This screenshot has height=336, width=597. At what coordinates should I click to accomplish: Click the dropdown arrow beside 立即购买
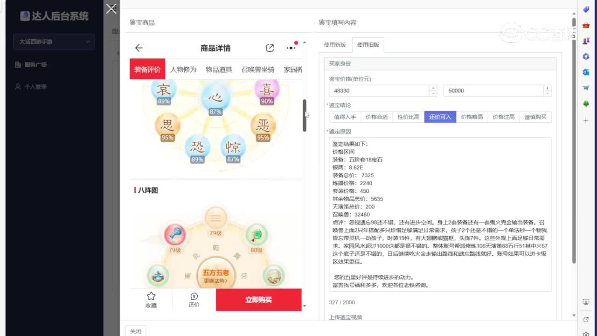pyautogui.click(x=305, y=306)
